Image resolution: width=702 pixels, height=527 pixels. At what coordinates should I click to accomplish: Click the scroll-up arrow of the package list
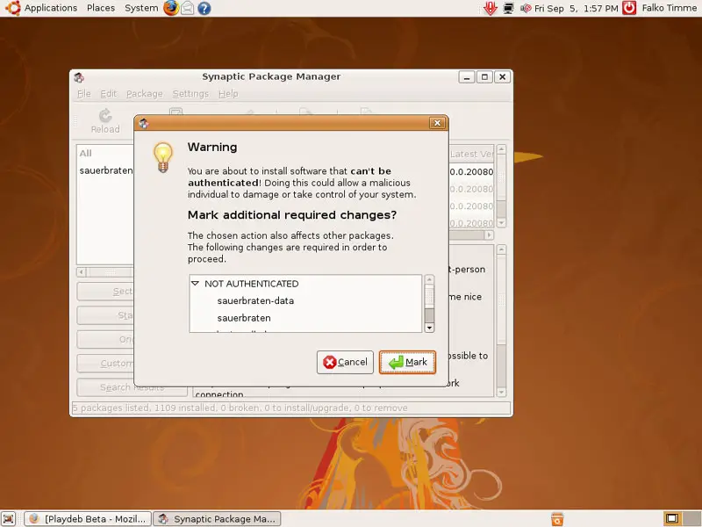(x=501, y=149)
